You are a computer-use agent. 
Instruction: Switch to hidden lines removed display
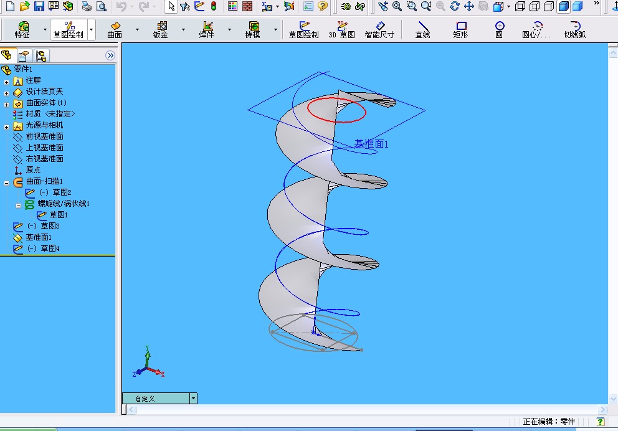(x=549, y=6)
